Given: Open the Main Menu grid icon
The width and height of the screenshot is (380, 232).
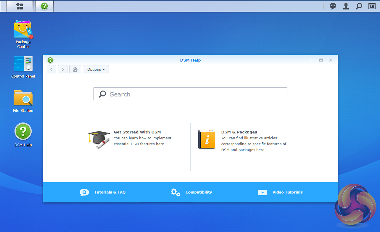Looking at the screenshot, I should pos(20,6).
